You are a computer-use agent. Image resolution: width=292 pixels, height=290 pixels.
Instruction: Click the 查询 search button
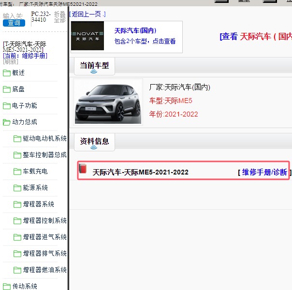[14, 23]
